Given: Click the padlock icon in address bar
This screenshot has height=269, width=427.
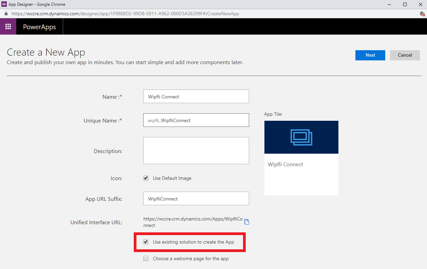Looking at the screenshot, I should tap(6, 14).
